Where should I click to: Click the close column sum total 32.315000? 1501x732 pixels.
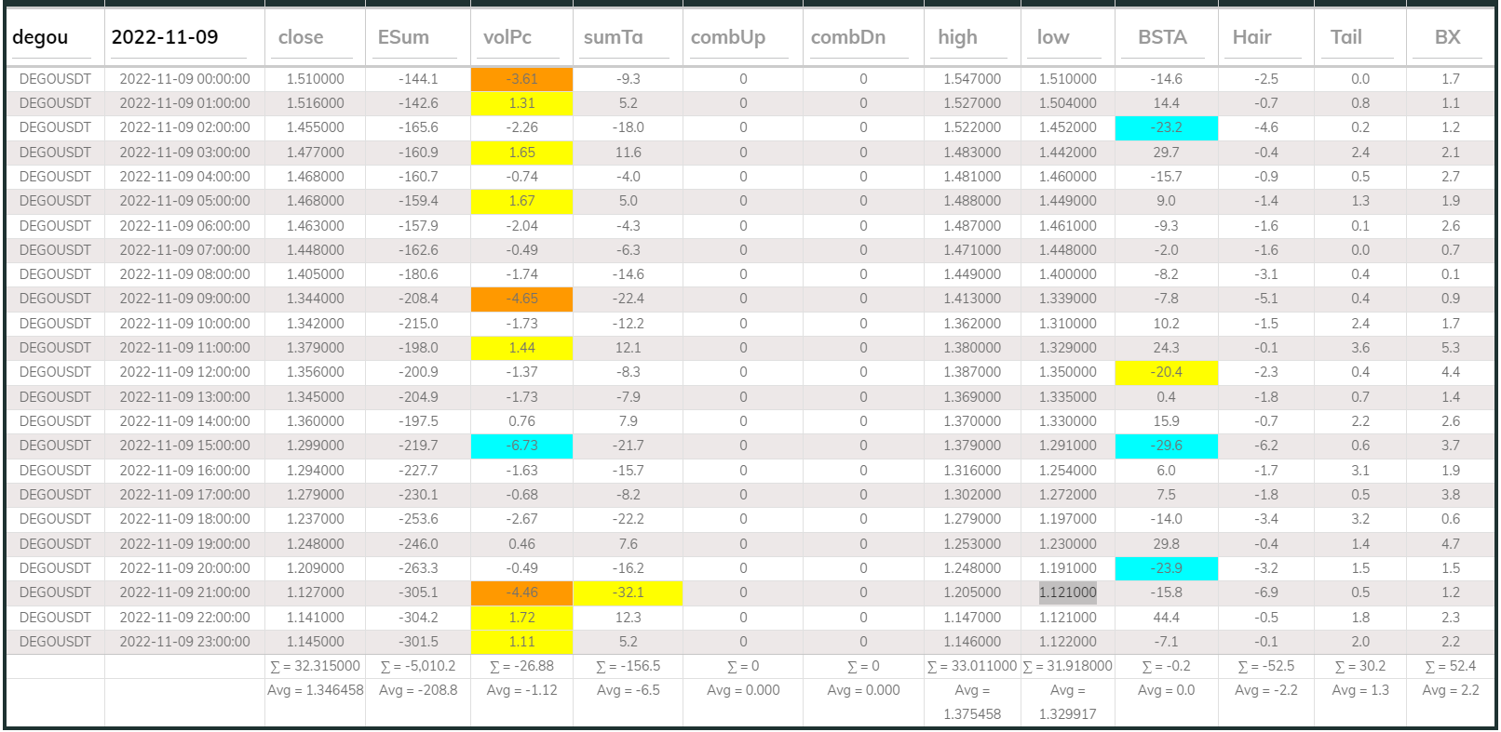(315, 666)
